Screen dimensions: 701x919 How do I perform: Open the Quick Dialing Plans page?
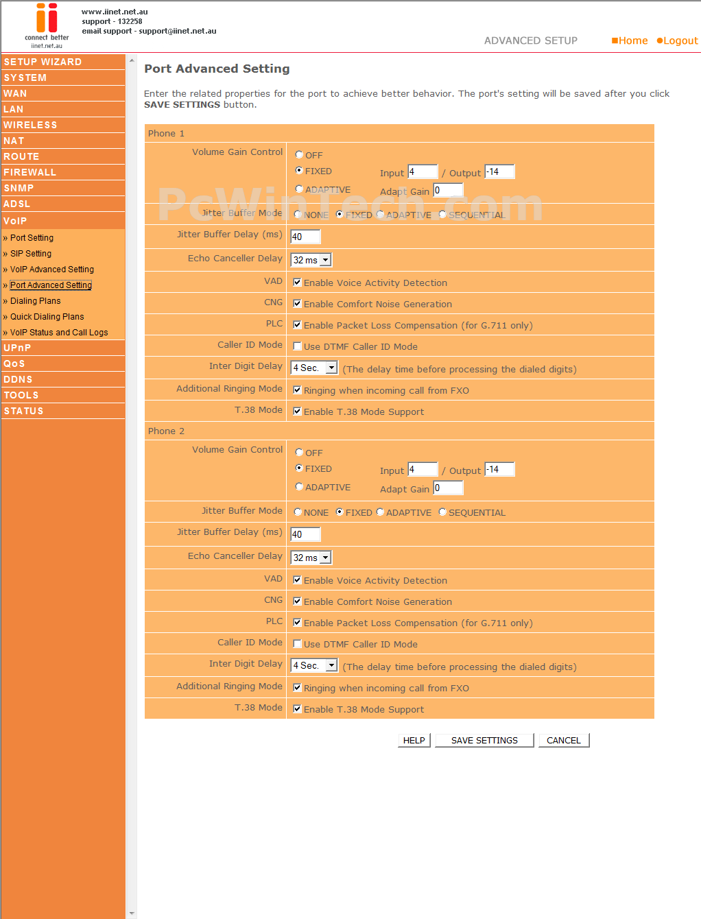click(x=47, y=317)
